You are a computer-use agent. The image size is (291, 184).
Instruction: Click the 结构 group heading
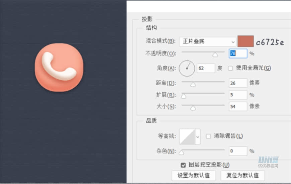point(151,28)
